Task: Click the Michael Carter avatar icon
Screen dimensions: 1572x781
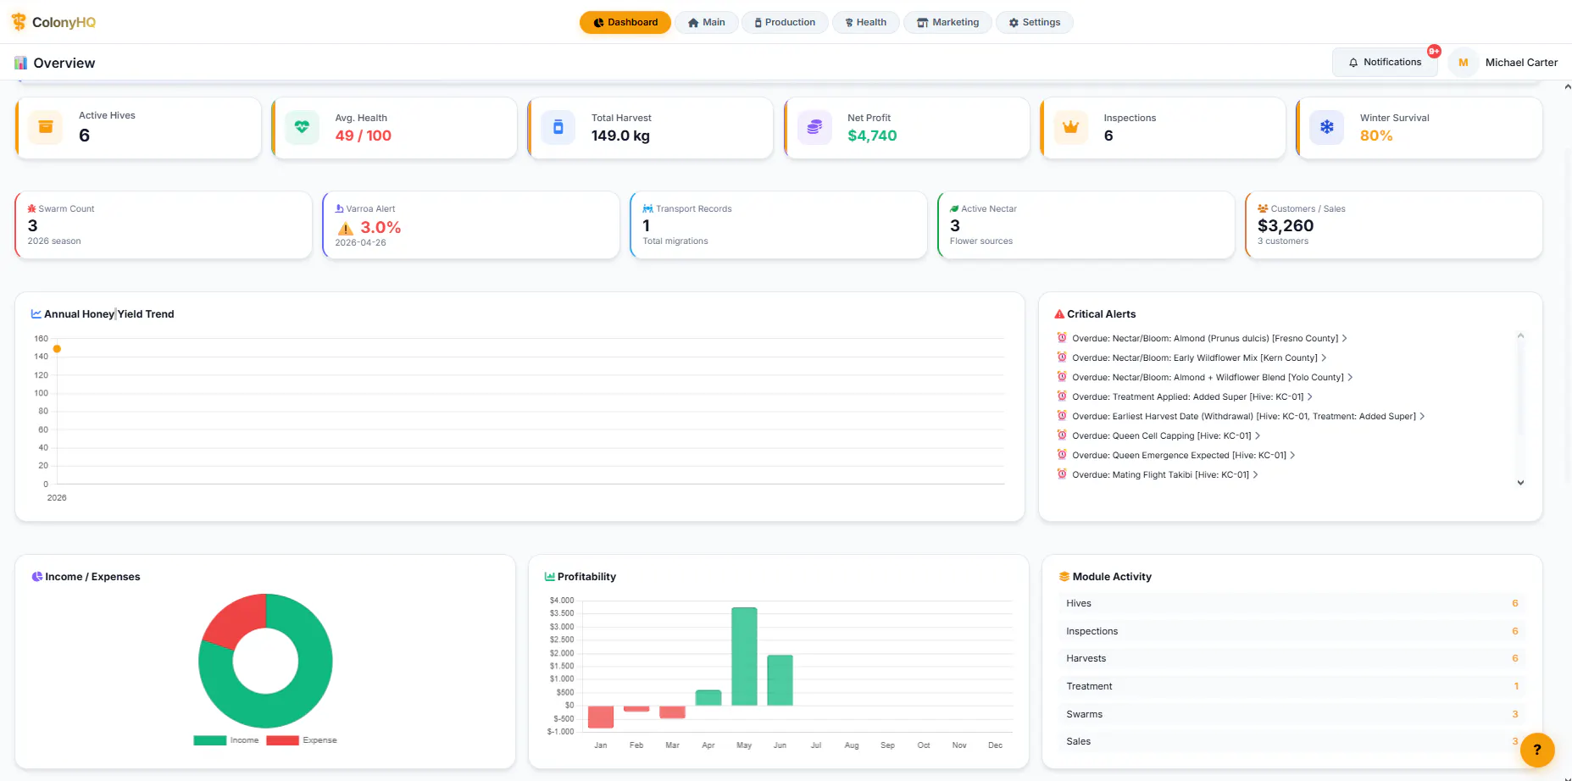Action: [1463, 63]
